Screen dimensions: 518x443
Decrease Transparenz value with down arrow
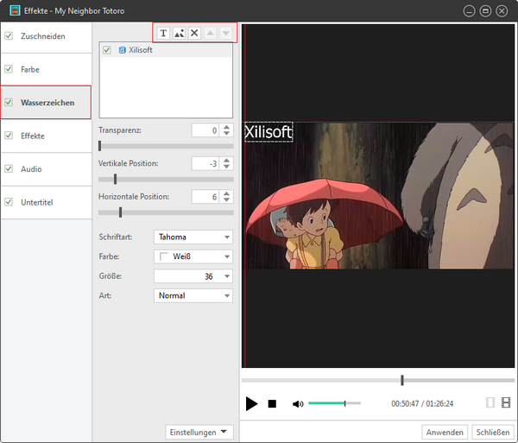(x=226, y=133)
